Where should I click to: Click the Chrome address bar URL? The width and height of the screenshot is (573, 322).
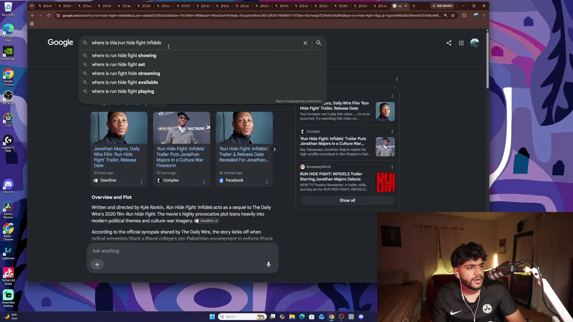(251, 15)
